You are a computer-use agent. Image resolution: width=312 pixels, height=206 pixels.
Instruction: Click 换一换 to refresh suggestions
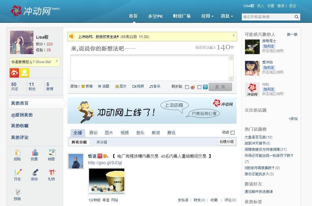click(x=292, y=35)
